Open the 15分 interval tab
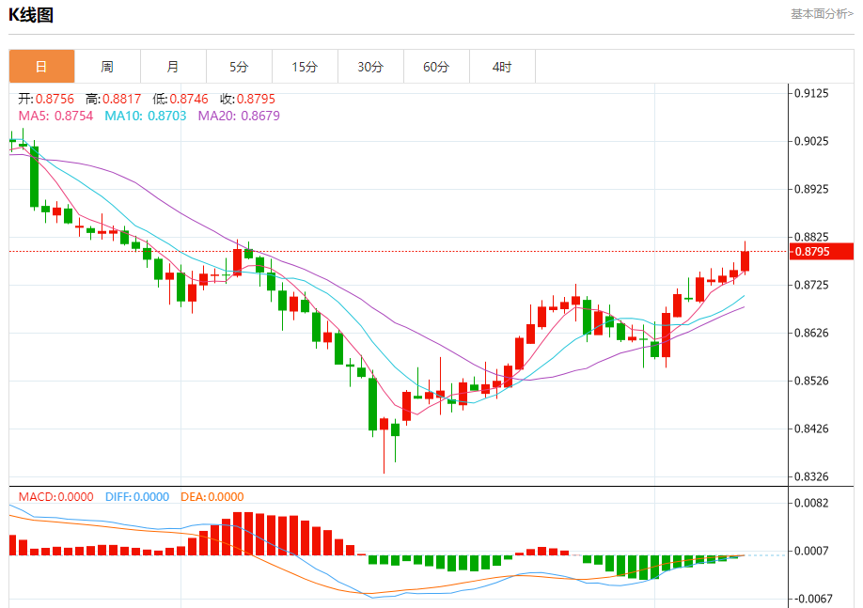Viewport: 863px width, 608px height. click(x=305, y=67)
